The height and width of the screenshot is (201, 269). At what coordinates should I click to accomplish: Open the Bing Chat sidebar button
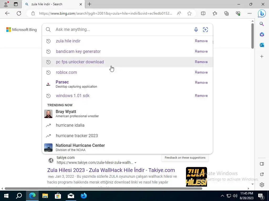(x=262, y=13)
